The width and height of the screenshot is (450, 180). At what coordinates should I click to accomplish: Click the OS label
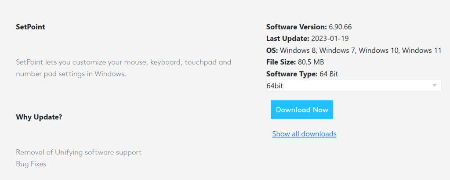(x=272, y=50)
